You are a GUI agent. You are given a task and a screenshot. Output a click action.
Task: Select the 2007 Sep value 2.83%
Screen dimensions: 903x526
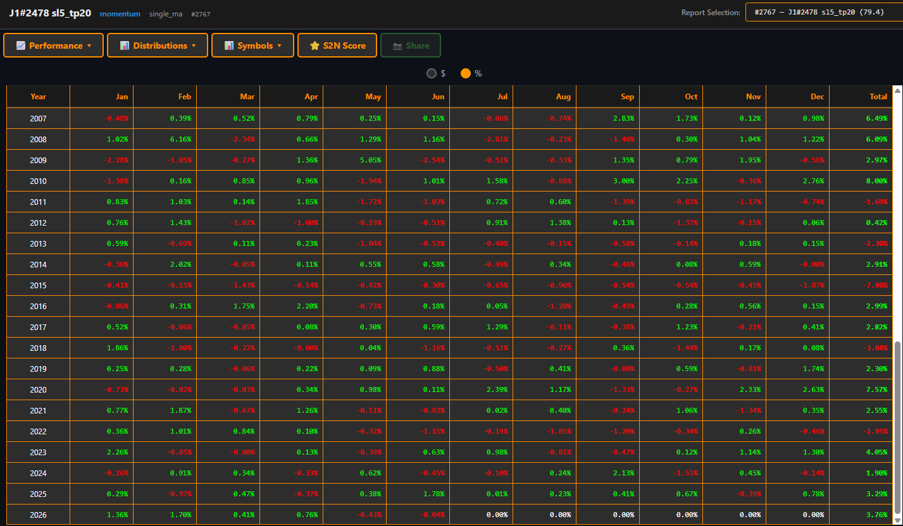pyautogui.click(x=623, y=118)
